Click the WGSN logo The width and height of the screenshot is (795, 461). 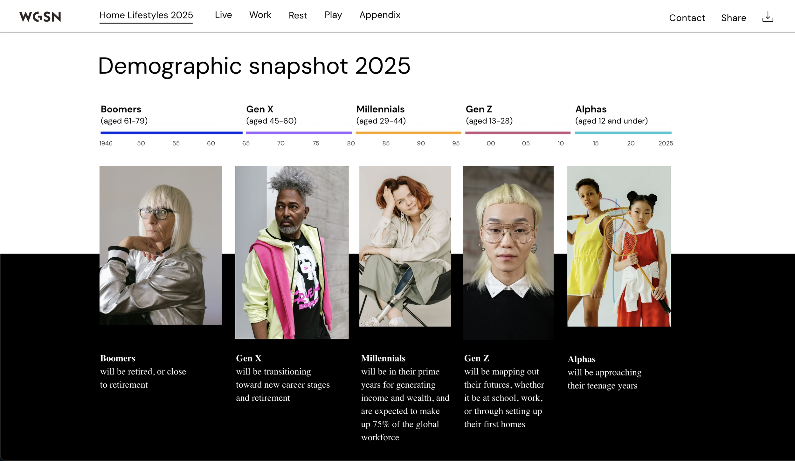click(40, 17)
